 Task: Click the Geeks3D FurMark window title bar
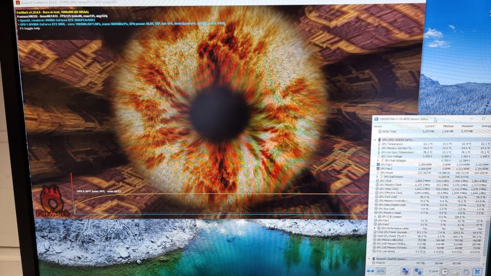coord(219,2)
